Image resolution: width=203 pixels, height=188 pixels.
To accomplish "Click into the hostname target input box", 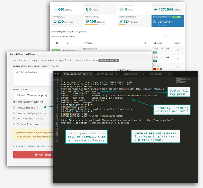I will point(33,78).
